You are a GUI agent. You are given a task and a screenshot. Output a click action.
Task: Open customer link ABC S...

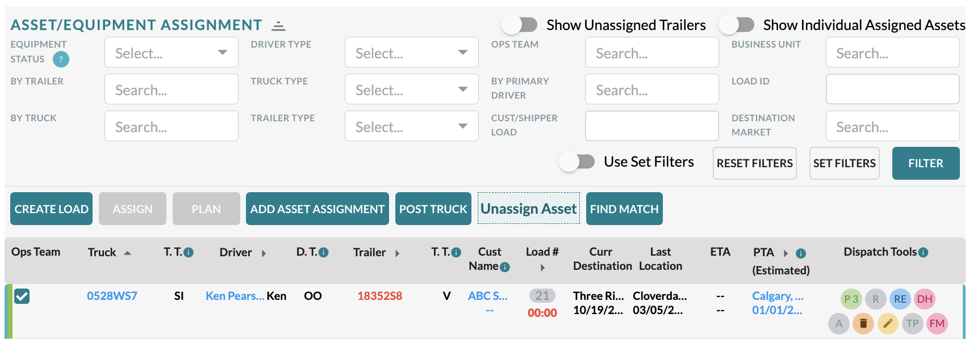[488, 296]
